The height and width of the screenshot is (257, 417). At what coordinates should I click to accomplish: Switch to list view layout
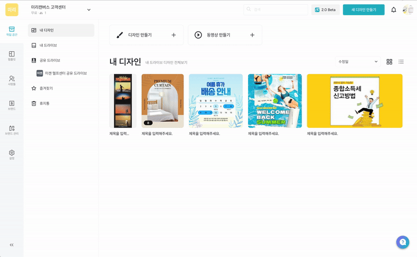(x=401, y=62)
